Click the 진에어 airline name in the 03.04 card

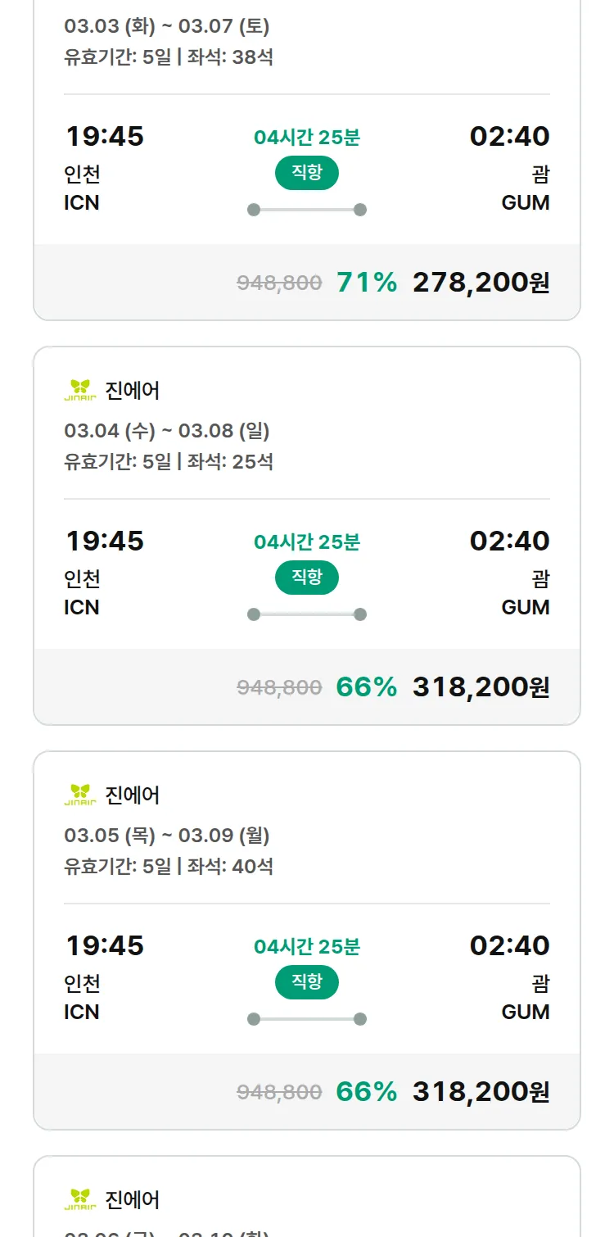click(x=133, y=391)
